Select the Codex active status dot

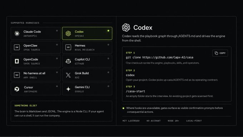(x=108, y=31)
